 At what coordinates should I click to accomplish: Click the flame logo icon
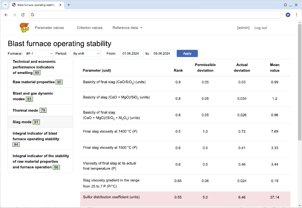25,28
